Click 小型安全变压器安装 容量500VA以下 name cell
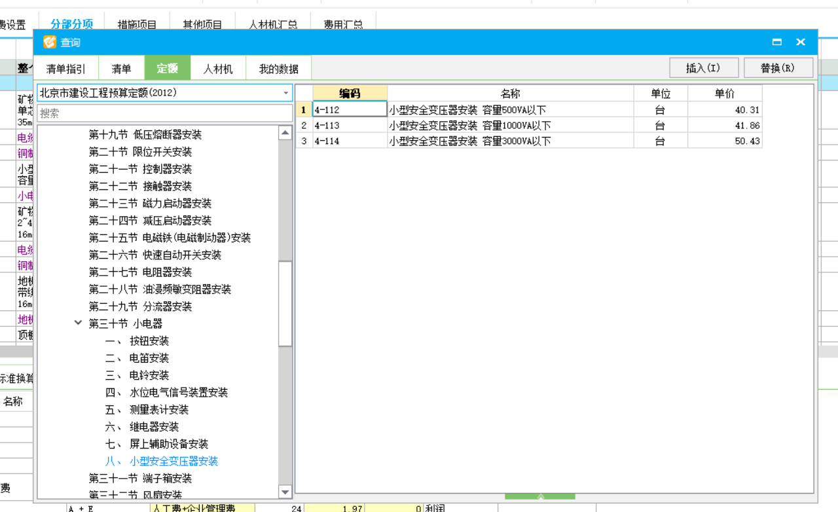 click(x=510, y=109)
